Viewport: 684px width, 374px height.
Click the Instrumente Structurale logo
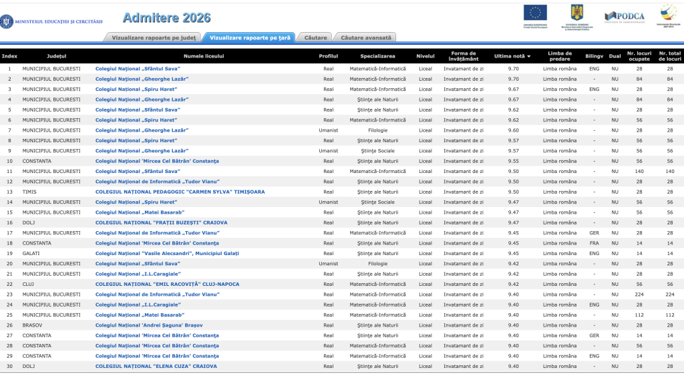(668, 15)
